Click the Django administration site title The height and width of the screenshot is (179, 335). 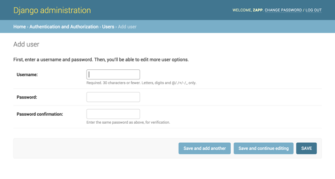(52, 10)
